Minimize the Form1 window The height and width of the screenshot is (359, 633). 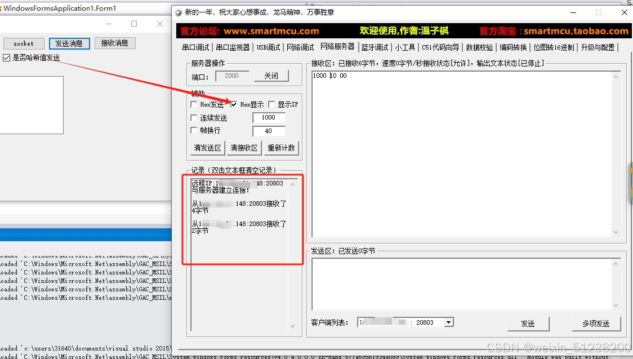109,24
